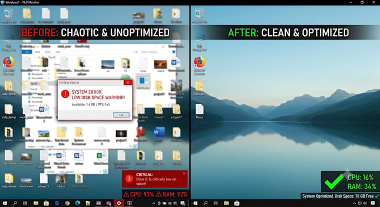Viewport: 380px width, 207px height.
Task: Close the System Error dialog with red X
Action: point(128,83)
